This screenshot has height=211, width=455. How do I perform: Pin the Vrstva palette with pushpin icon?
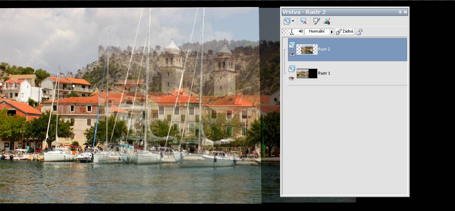click(x=400, y=12)
